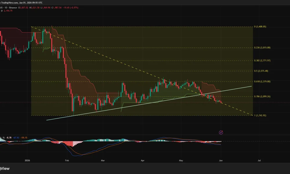
Task: Click the open price value 2,007.02
Action: 23,8
